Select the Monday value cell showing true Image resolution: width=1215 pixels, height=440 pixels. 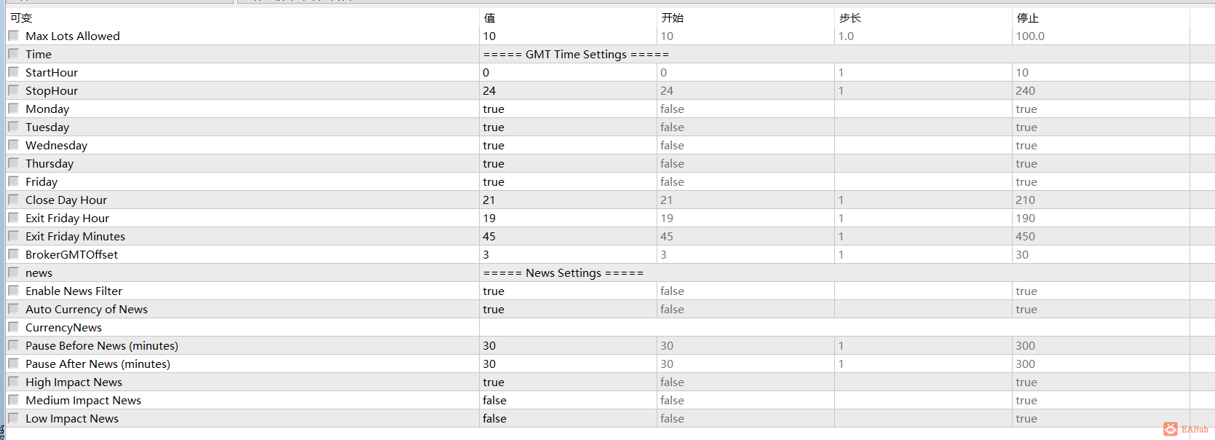[x=567, y=109]
